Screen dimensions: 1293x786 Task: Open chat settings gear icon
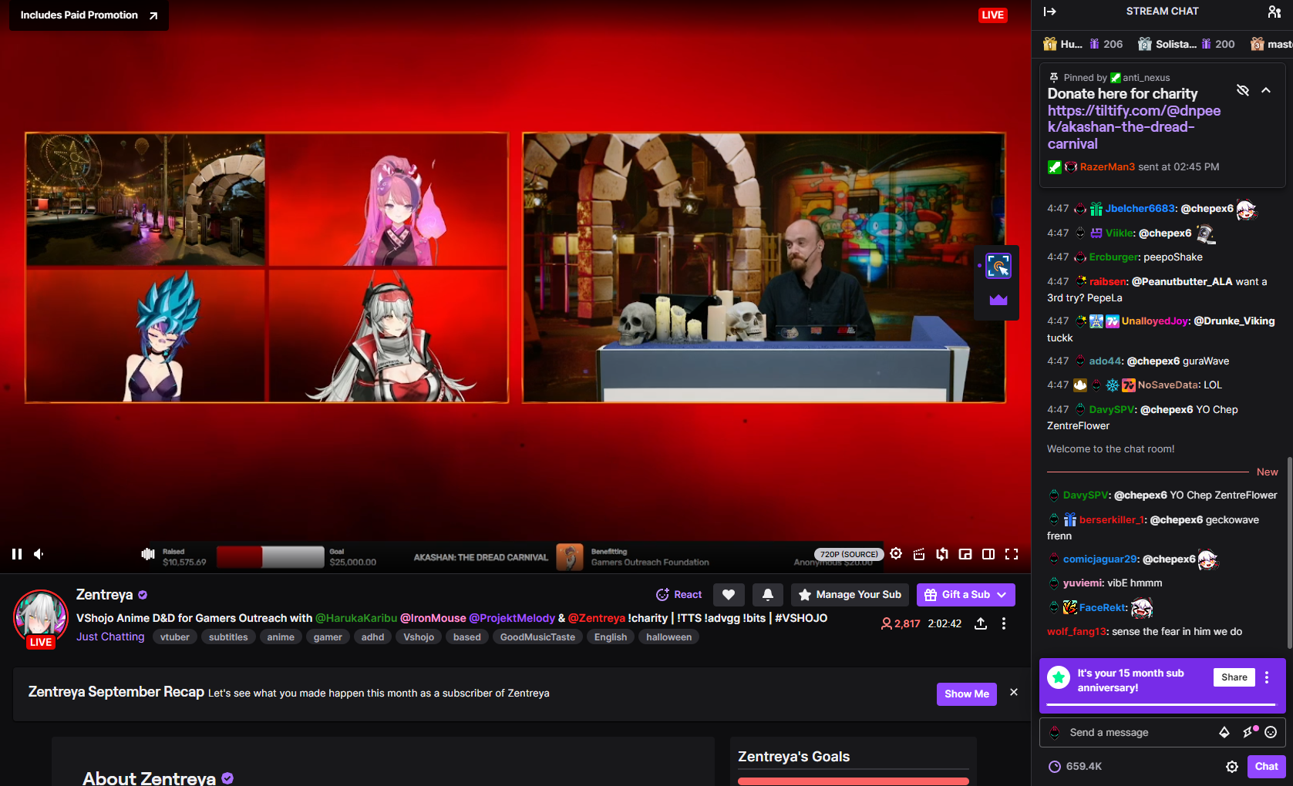coord(1232,766)
